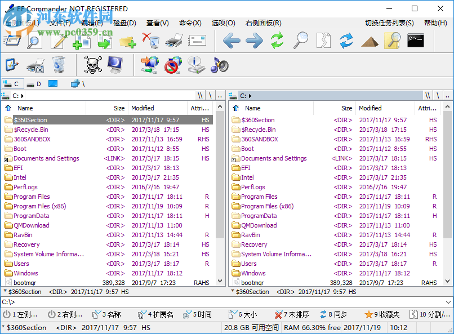
Task: Refresh the panel with the green arrows icon
Action: [276, 41]
